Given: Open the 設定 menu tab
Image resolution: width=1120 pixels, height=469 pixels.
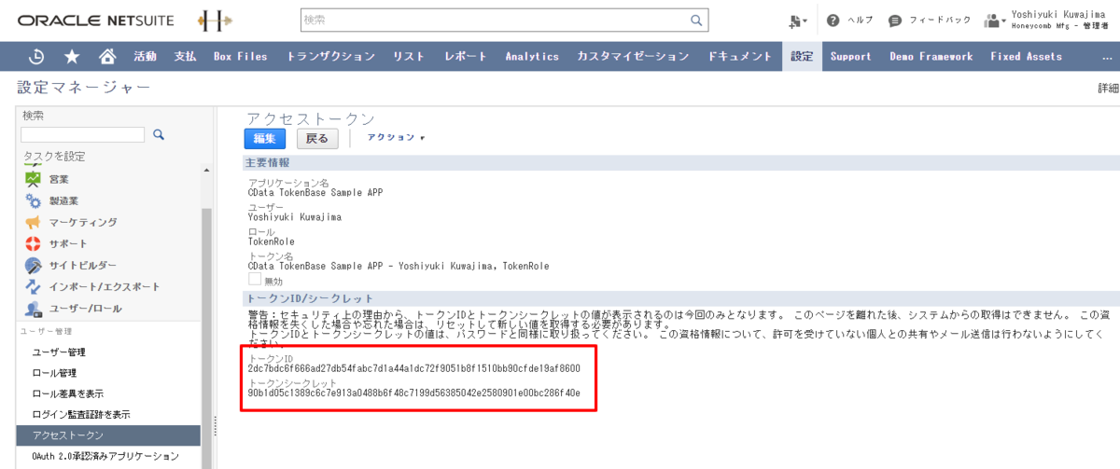Looking at the screenshot, I should click(802, 57).
